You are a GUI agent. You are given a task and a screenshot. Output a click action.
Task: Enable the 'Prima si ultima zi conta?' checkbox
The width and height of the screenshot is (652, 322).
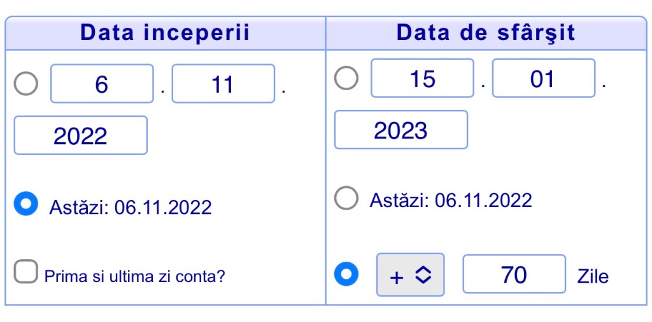tap(26, 272)
